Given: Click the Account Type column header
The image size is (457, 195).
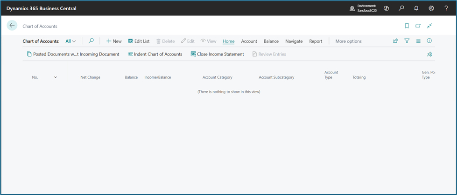Looking at the screenshot, I should [331, 74].
